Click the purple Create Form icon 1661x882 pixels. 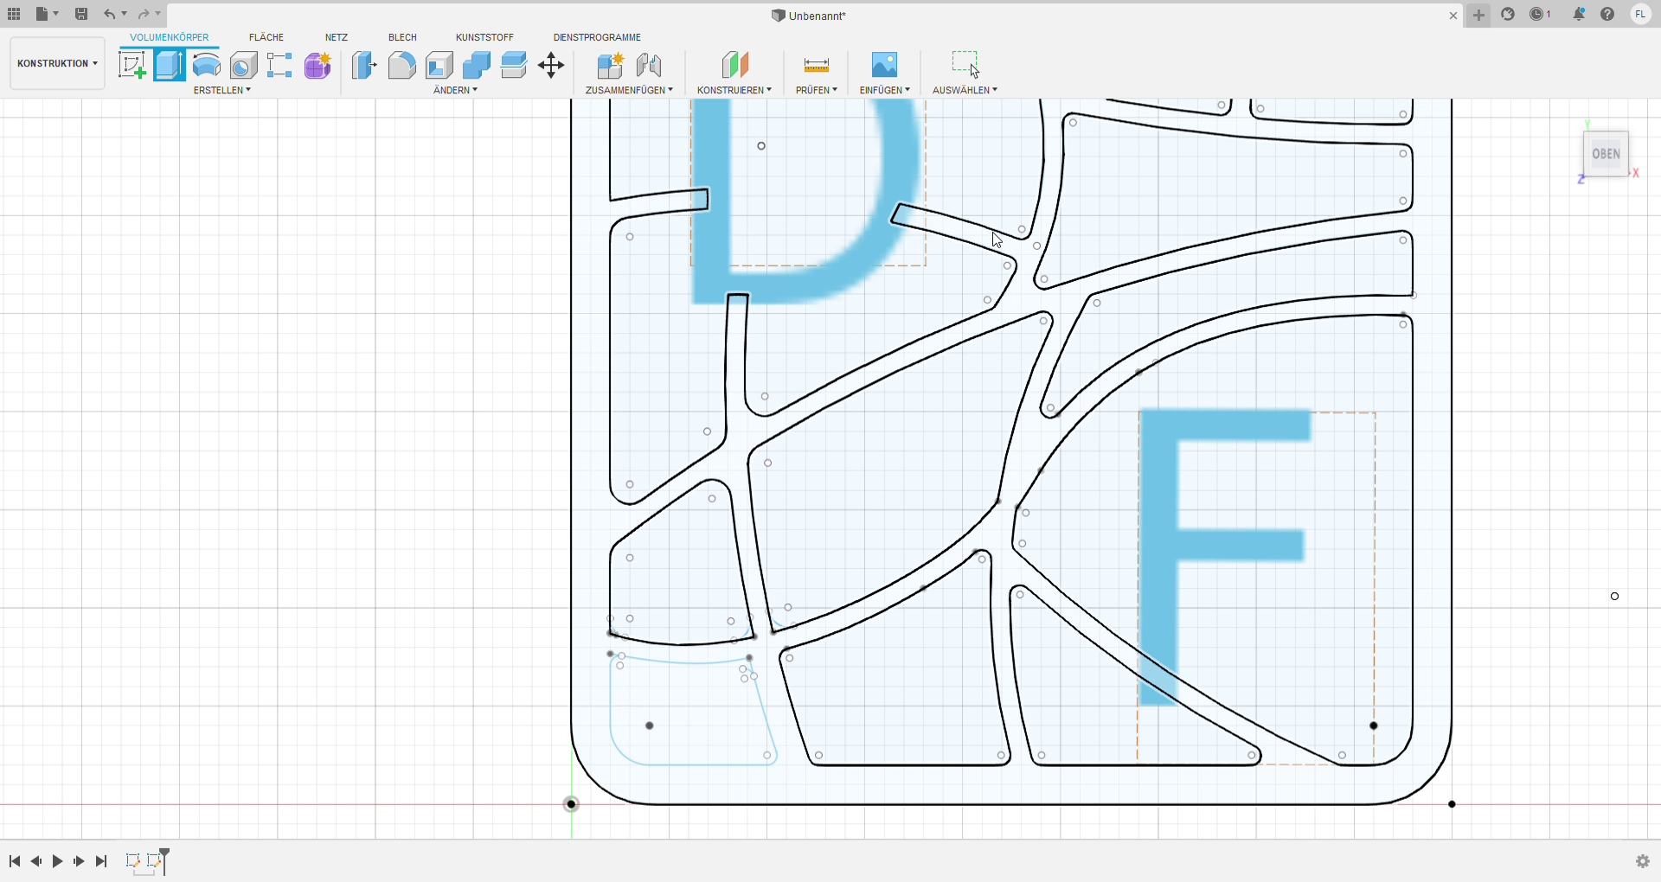click(317, 65)
